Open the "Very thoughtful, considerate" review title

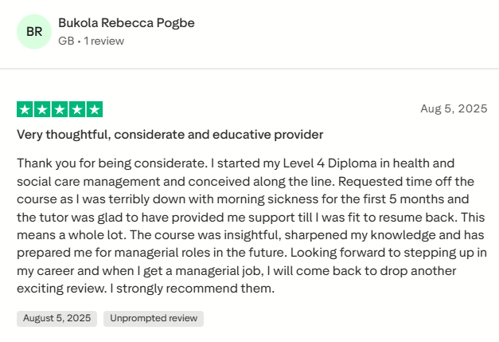pos(170,135)
